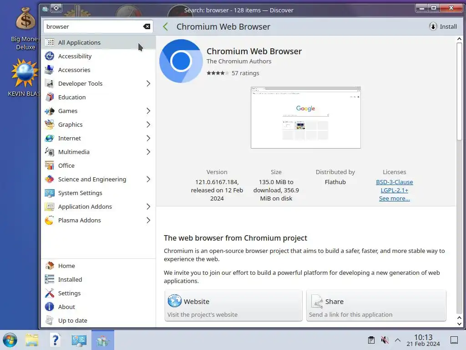The width and height of the screenshot is (466, 350).
Task: Open the clipboard tray icon
Action: [371, 340]
